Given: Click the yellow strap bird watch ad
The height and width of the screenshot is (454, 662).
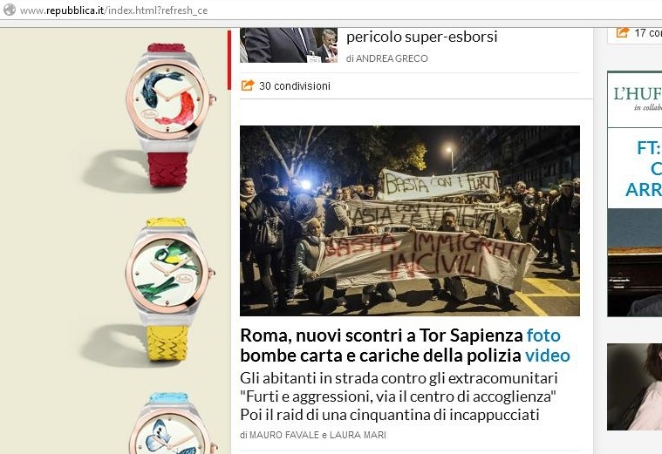Looking at the screenshot, I should pyautogui.click(x=169, y=289).
